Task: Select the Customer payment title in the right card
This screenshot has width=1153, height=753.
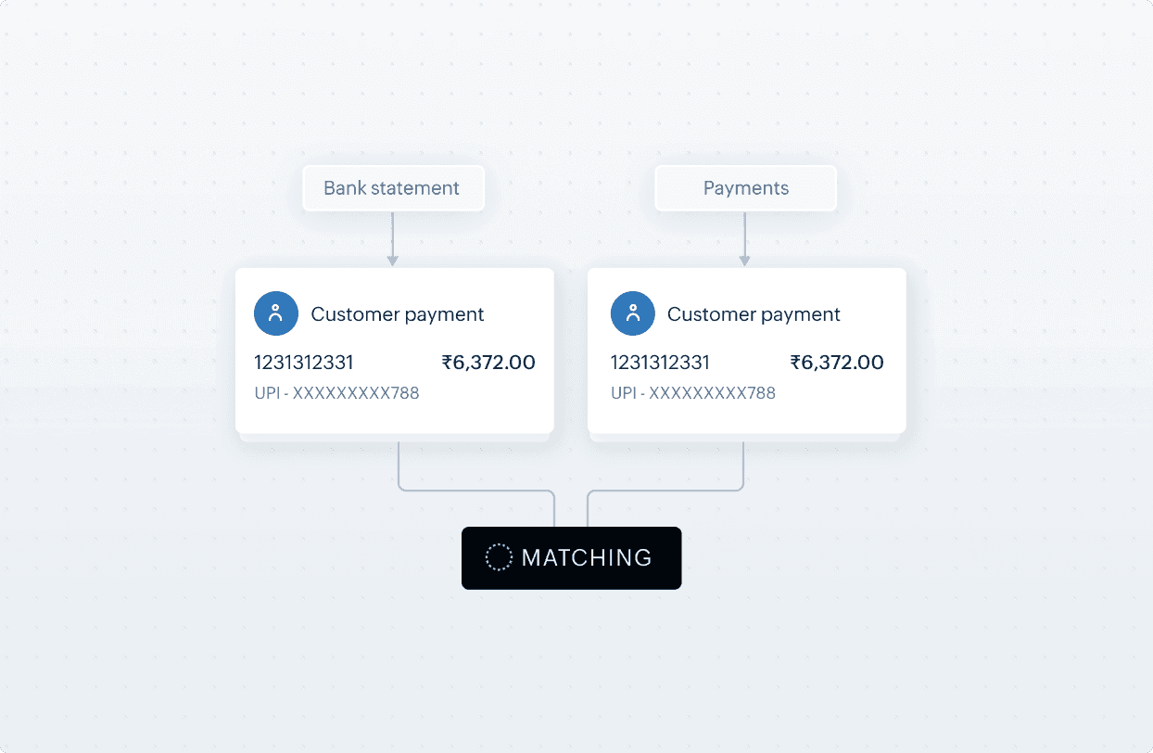Action: pyautogui.click(x=754, y=314)
